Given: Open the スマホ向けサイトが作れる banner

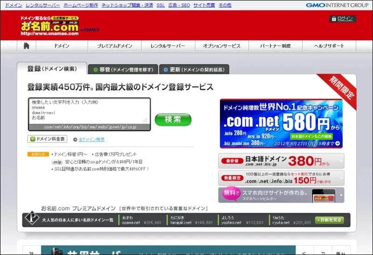Looking at the screenshot, I should coord(281,195).
